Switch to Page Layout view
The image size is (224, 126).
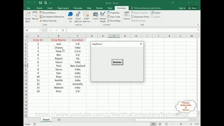pos(160,124)
